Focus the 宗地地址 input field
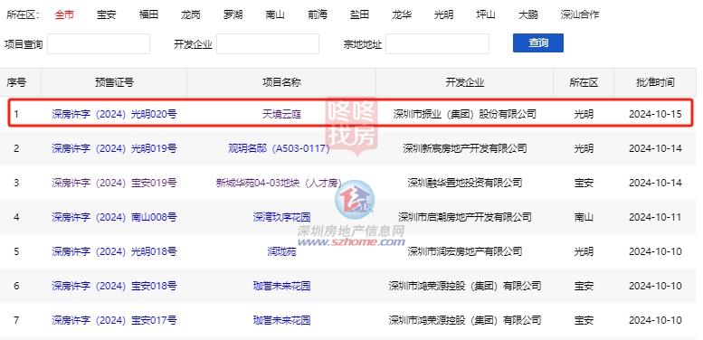Viewport: 703px width, 340px height. [437, 44]
